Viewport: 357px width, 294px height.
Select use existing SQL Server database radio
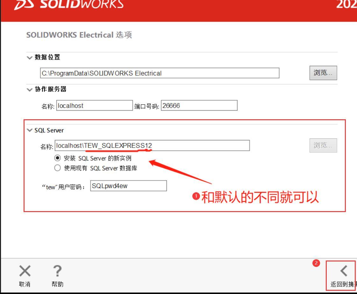click(57, 168)
